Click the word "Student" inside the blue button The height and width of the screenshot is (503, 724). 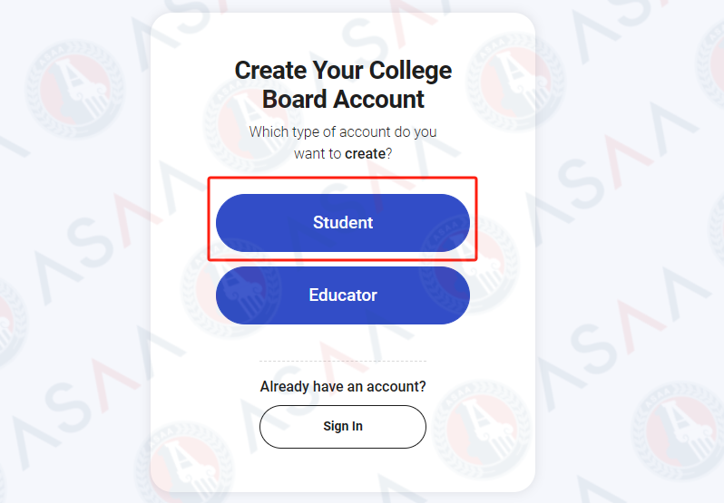tap(343, 223)
